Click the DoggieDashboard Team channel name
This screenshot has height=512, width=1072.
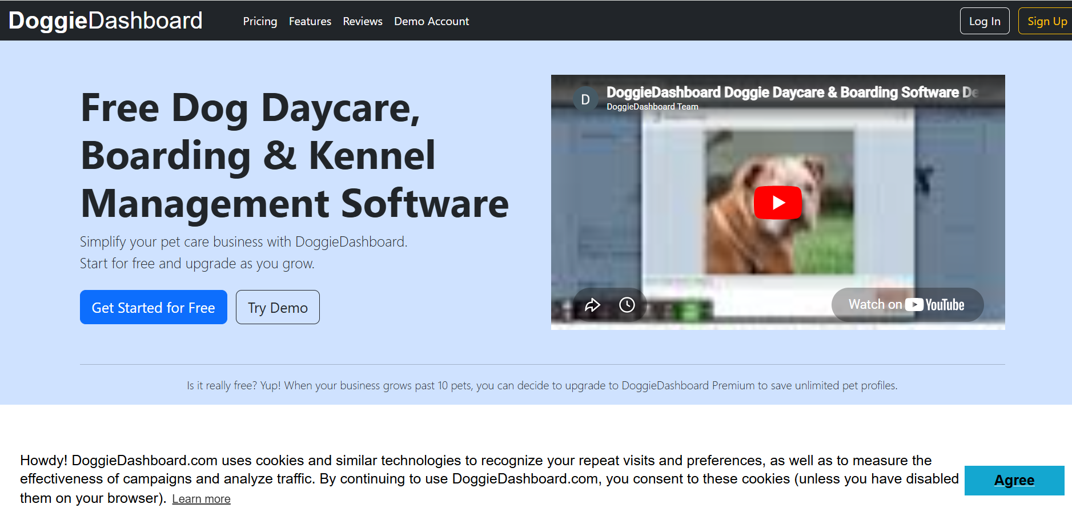coord(652,107)
